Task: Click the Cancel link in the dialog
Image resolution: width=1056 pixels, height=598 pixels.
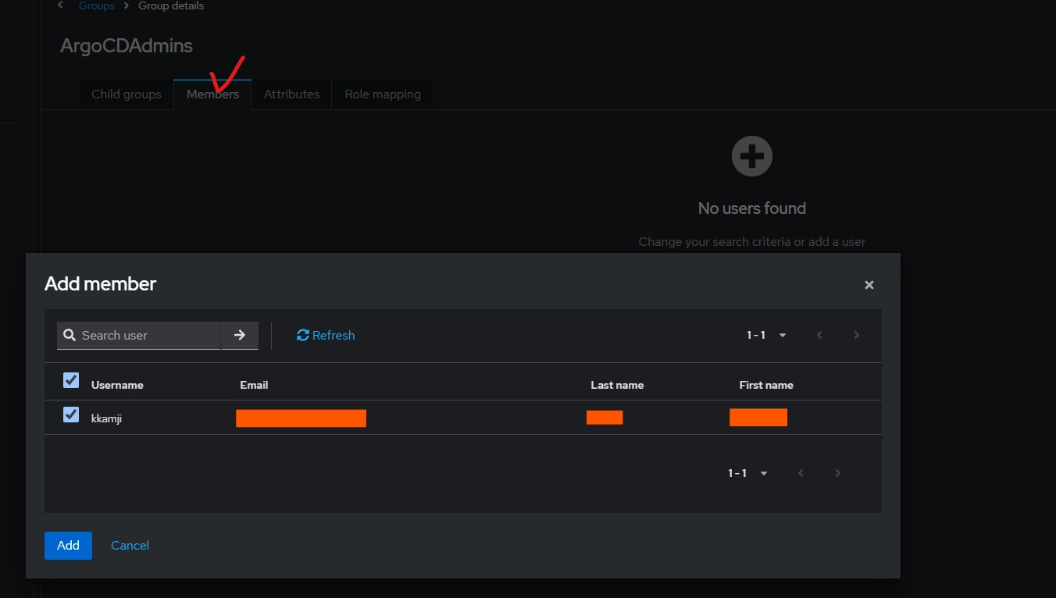Action: (x=130, y=545)
